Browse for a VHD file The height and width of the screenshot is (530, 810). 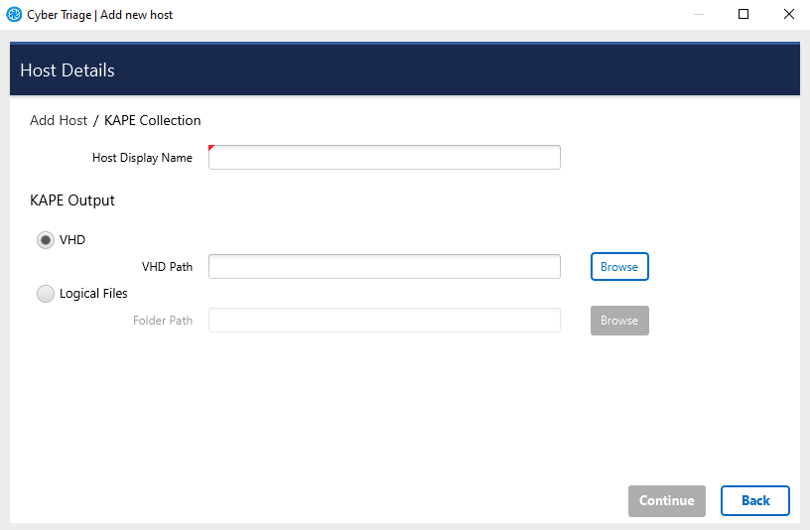point(619,267)
